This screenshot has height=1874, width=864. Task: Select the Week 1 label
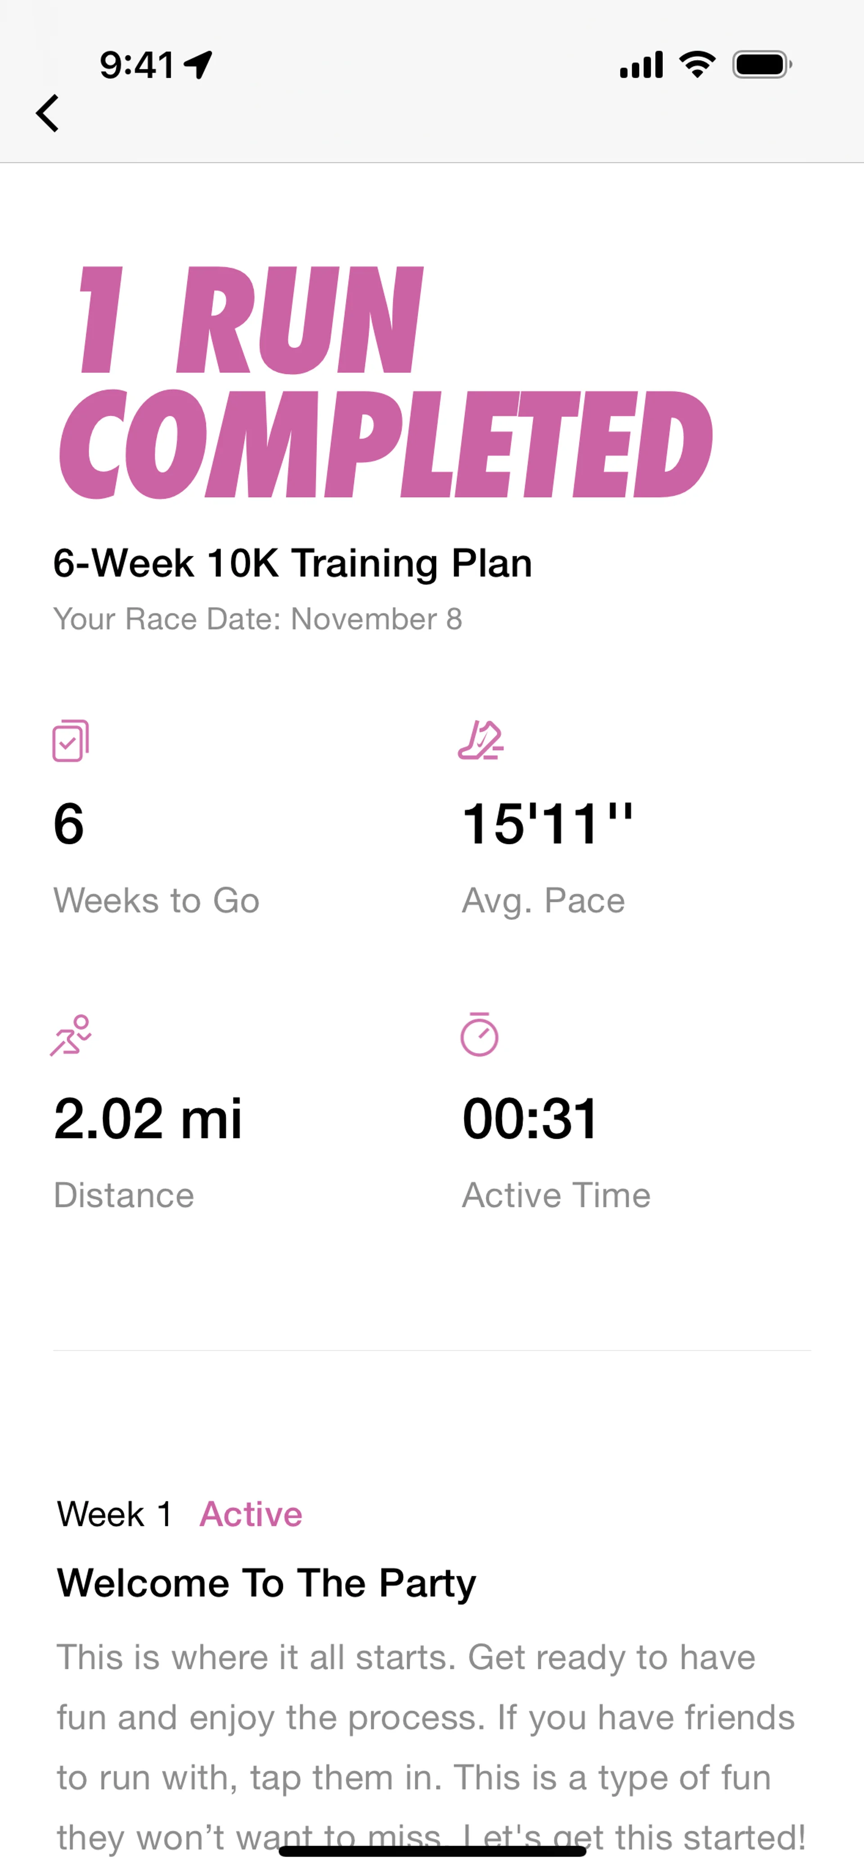[115, 1514]
